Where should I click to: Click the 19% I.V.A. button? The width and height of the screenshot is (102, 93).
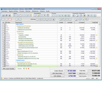tap(82, 73)
